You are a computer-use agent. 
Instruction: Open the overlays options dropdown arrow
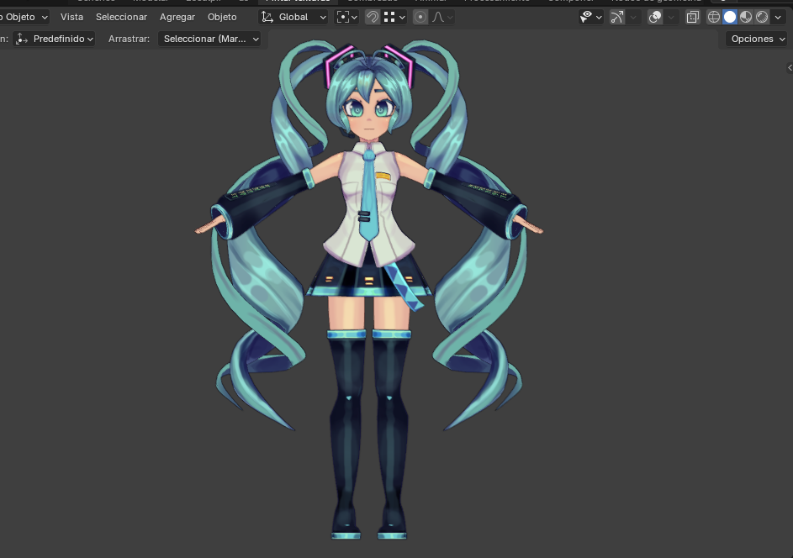pos(671,17)
